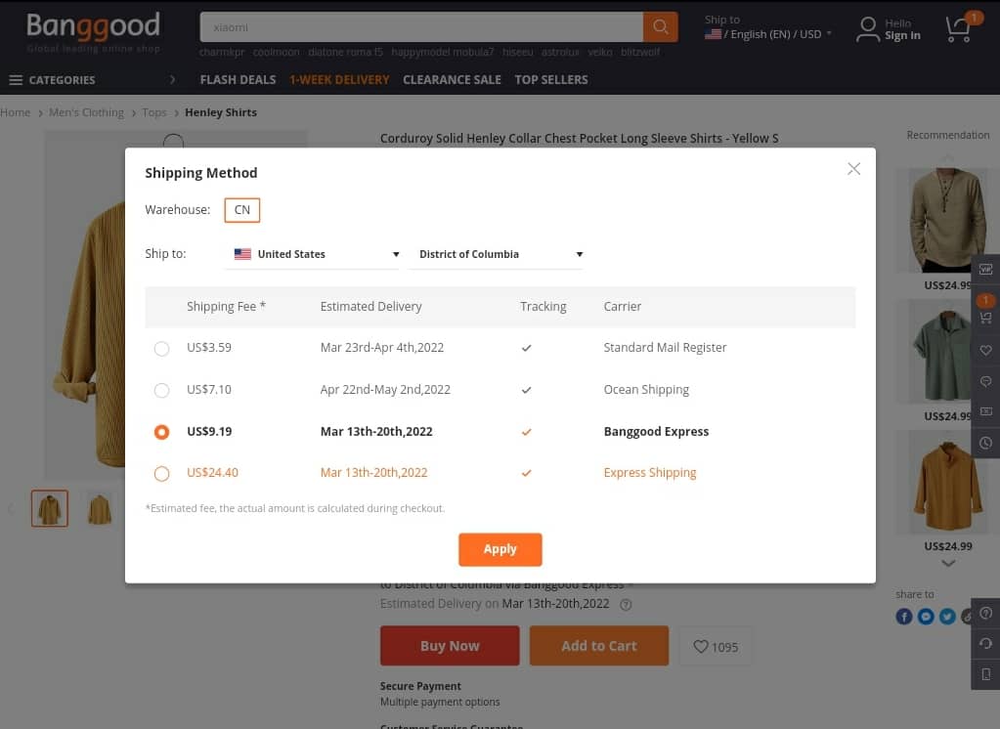
Task: Select the US$7.10 Ocean Shipping option
Action: point(161,390)
